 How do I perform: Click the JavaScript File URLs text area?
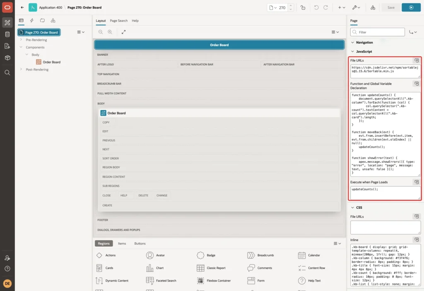[385, 71]
